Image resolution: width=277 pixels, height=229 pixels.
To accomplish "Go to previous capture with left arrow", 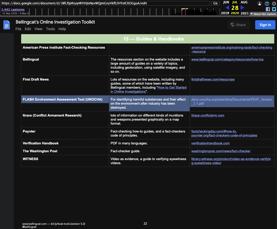I will click(227, 8).
